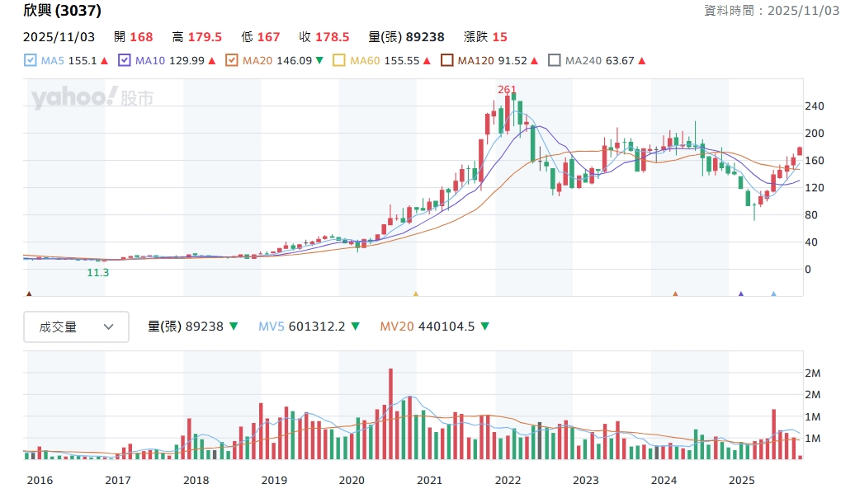Click the yellow triangle marker near 2021
855x498 pixels.
[416, 294]
